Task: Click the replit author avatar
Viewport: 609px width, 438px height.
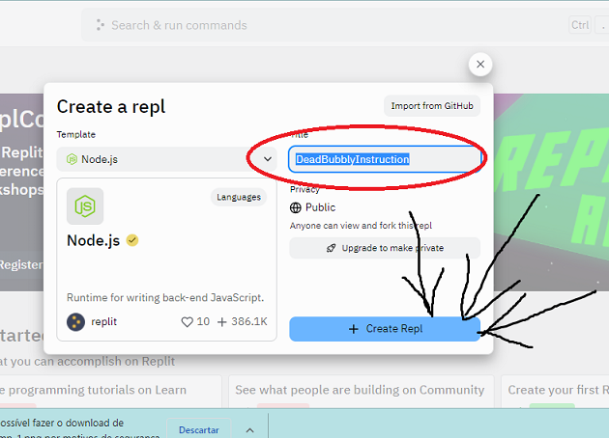Action: 75,321
